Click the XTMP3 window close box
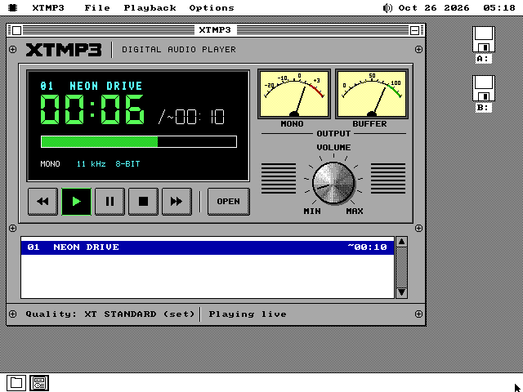This screenshot has width=523, height=392. point(16,30)
